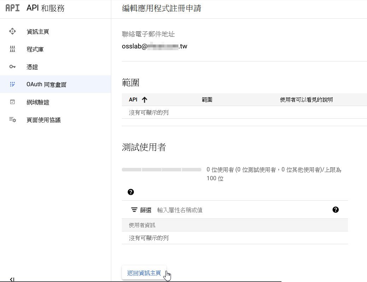Select 憑證 in sidebar menu
This screenshot has width=367, height=282.
click(32, 67)
